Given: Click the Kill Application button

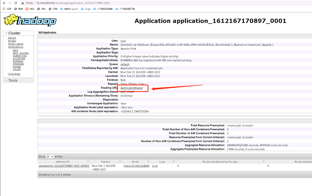Looking at the screenshot, I should [x=47, y=32].
